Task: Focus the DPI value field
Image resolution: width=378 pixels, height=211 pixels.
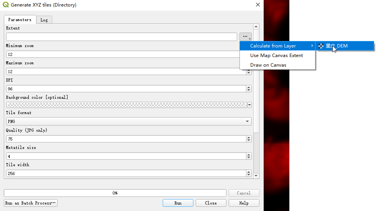Action: [126, 89]
